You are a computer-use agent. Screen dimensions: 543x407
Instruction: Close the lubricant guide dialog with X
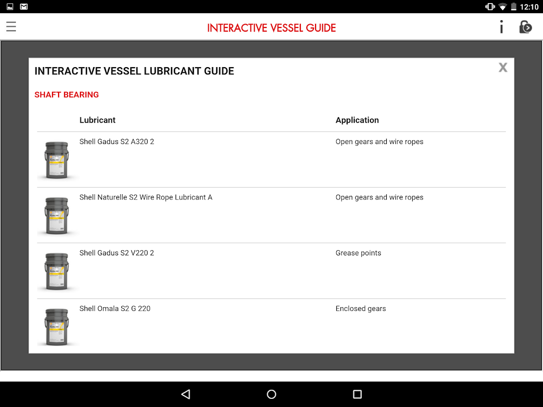[503, 68]
